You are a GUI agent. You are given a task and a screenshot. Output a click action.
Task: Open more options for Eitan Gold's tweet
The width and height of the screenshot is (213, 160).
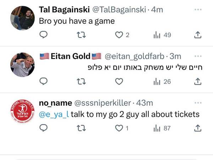point(198,56)
